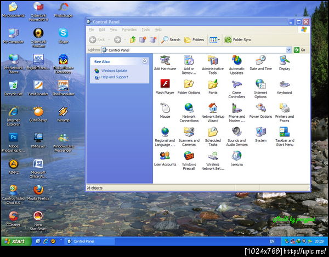
Task: Open Automatic Updates icon
Action: pos(237,65)
